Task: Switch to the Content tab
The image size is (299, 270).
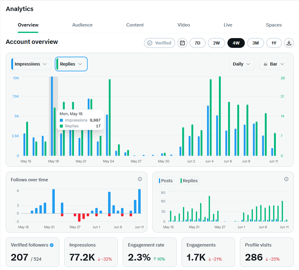Action: pos(135,25)
